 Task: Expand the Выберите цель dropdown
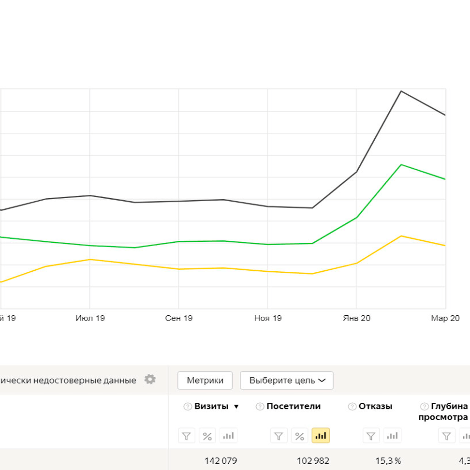coord(286,381)
